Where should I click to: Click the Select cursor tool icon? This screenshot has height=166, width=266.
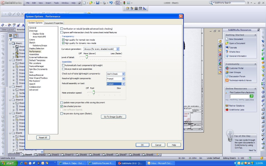pos(117,3)
